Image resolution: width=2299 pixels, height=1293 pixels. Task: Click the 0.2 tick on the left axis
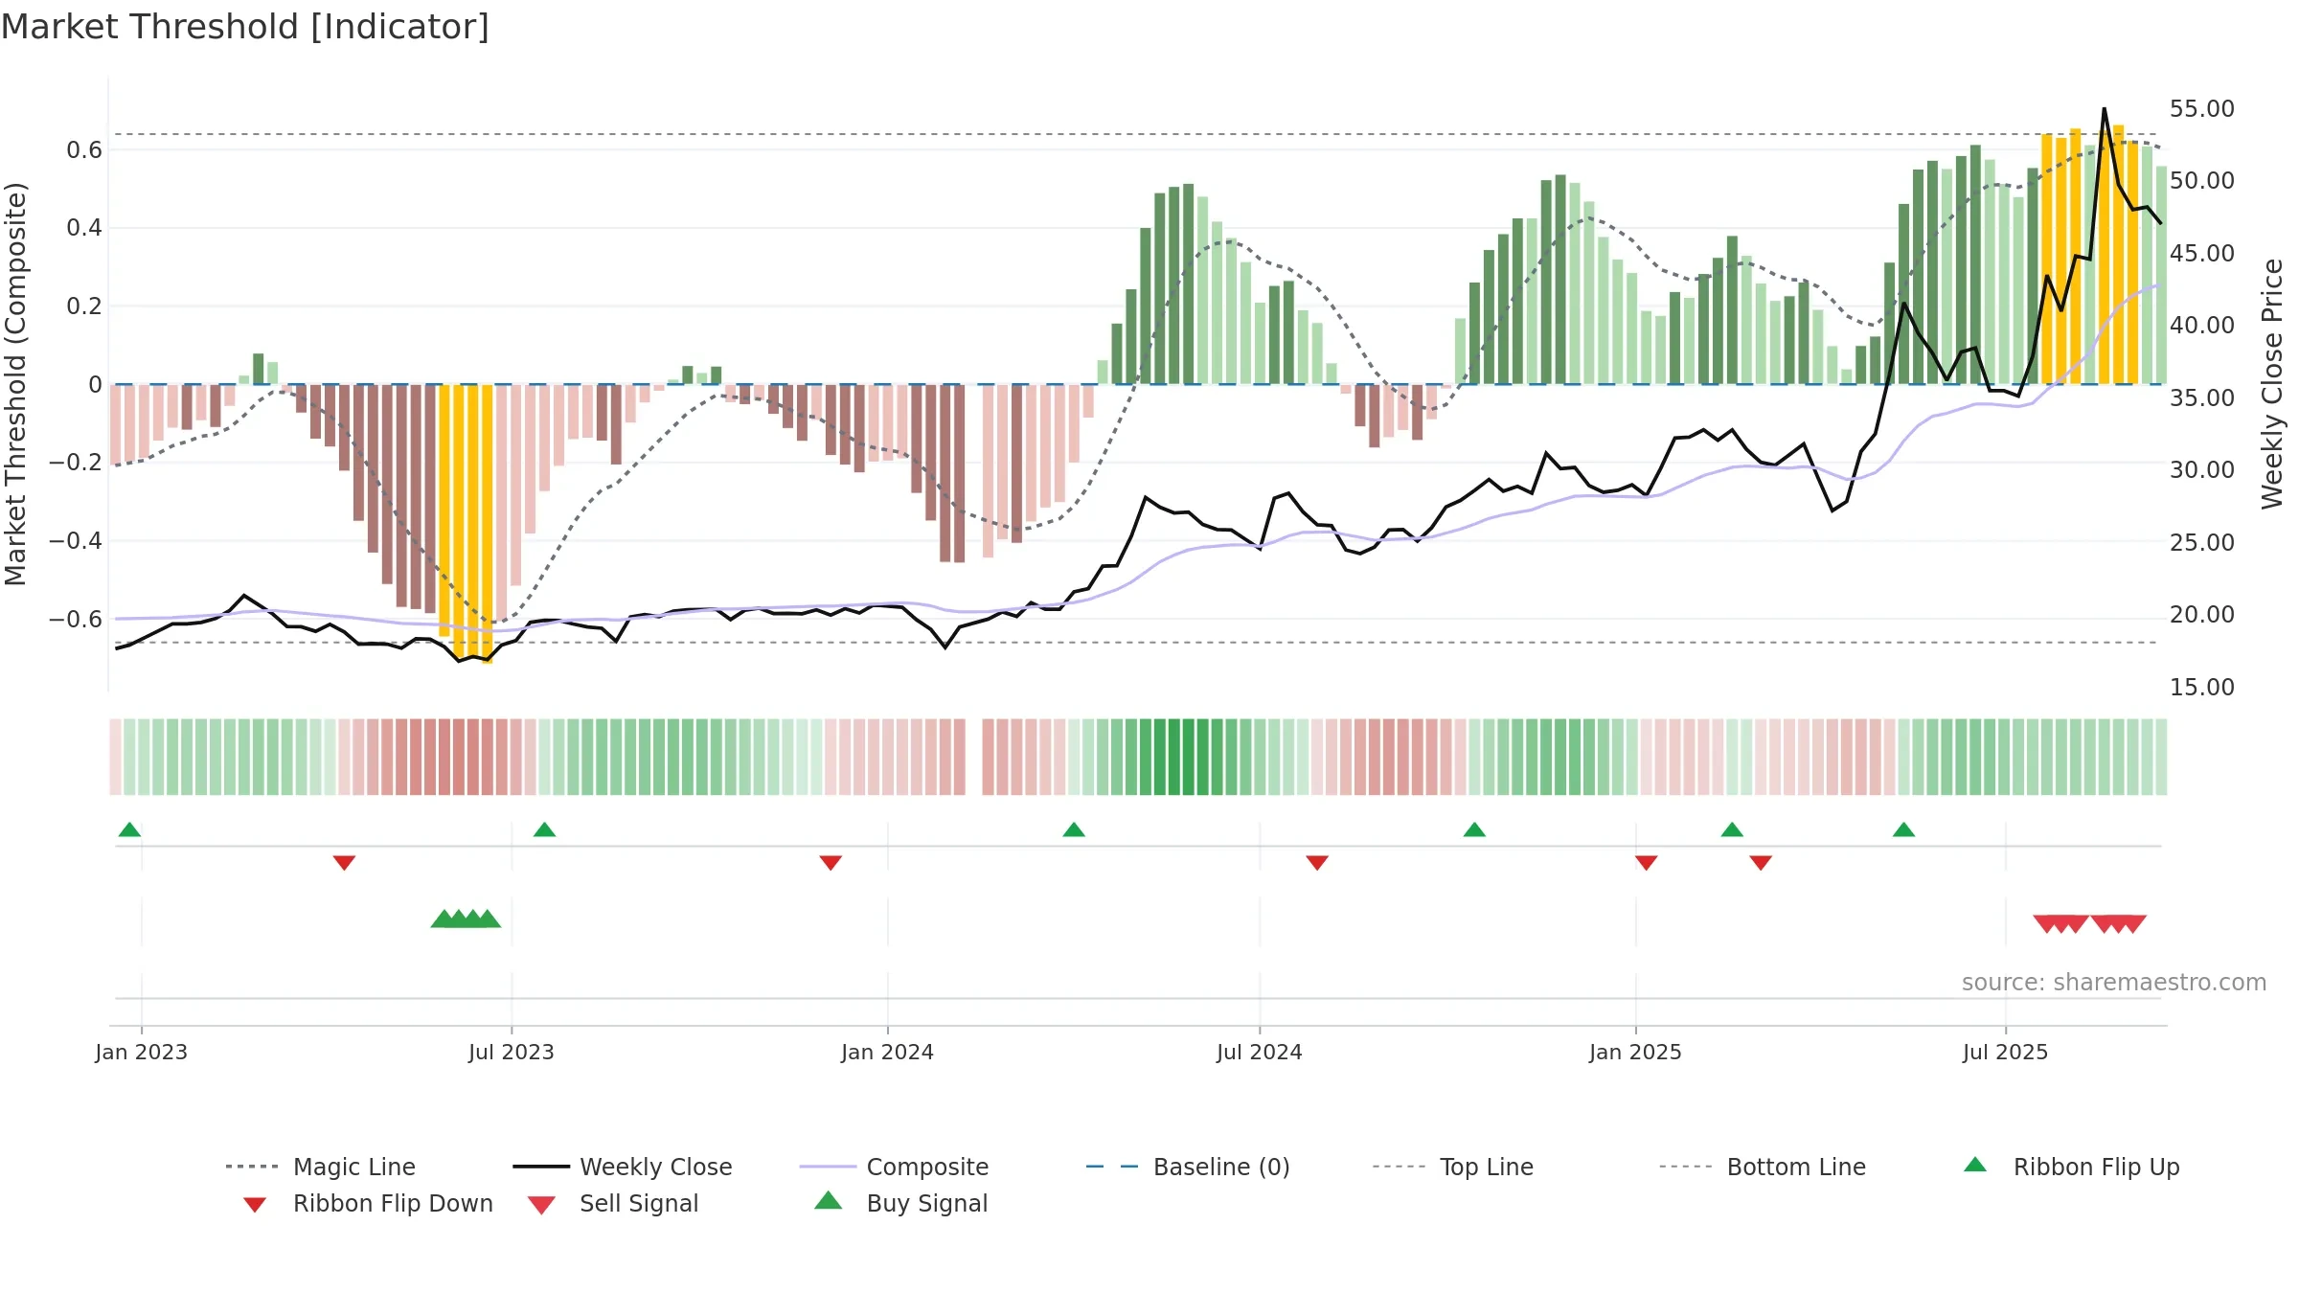(84, 306)
